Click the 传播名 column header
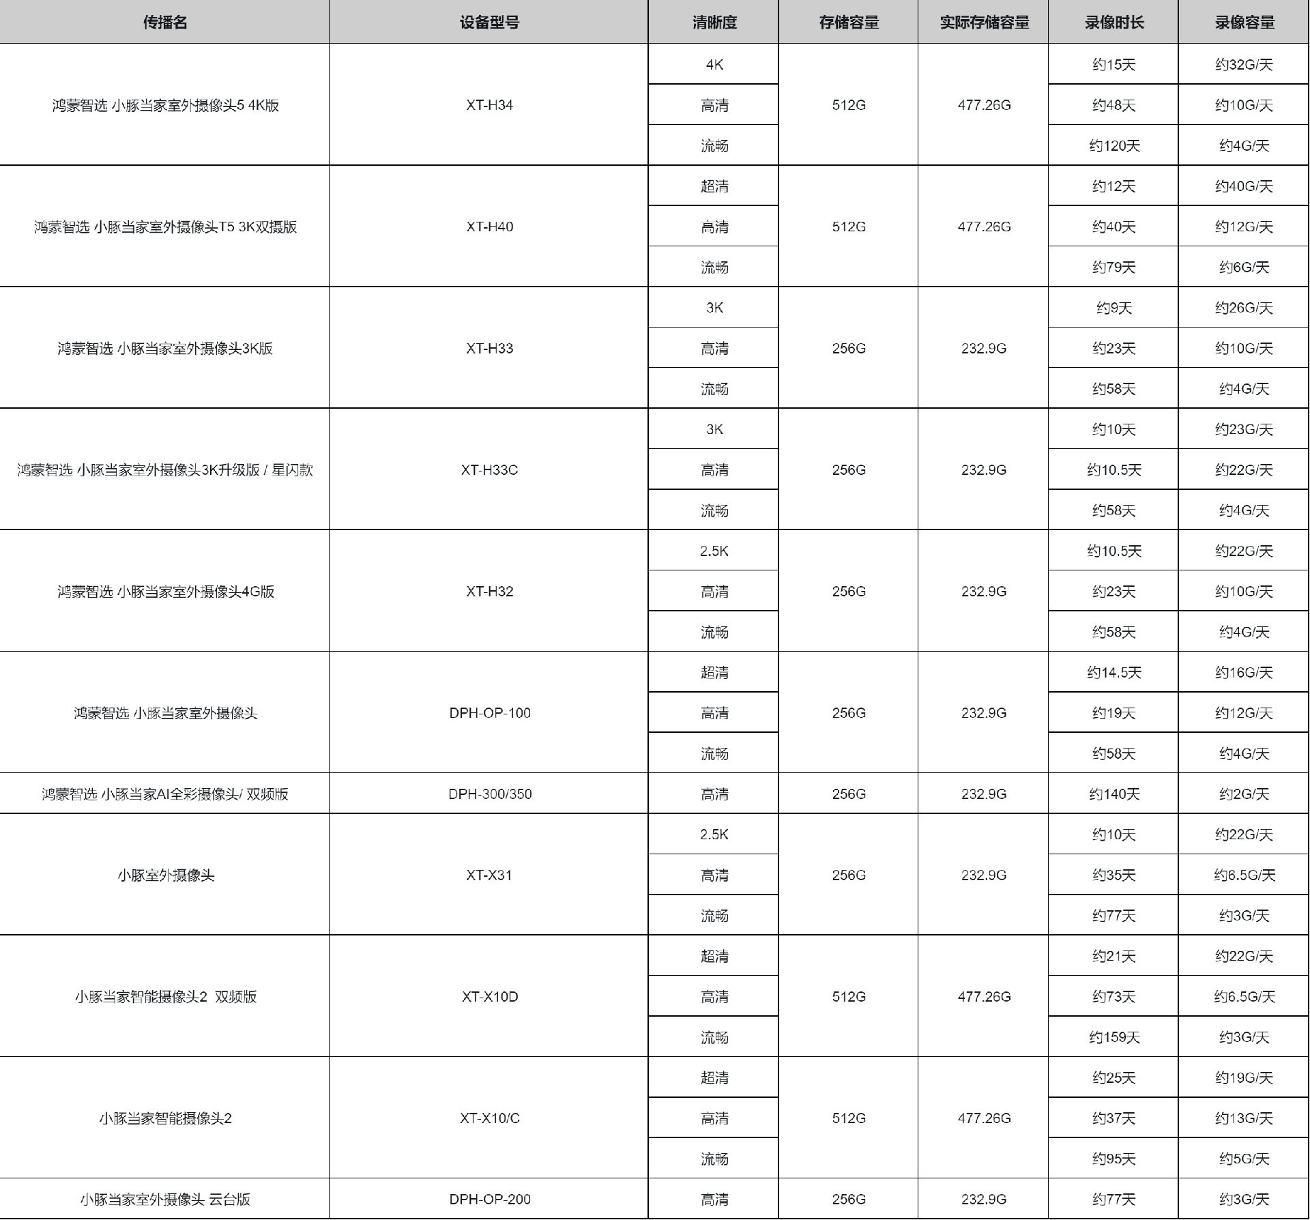This screenshot has width=1310, height=1220. (x=164, y=23)
